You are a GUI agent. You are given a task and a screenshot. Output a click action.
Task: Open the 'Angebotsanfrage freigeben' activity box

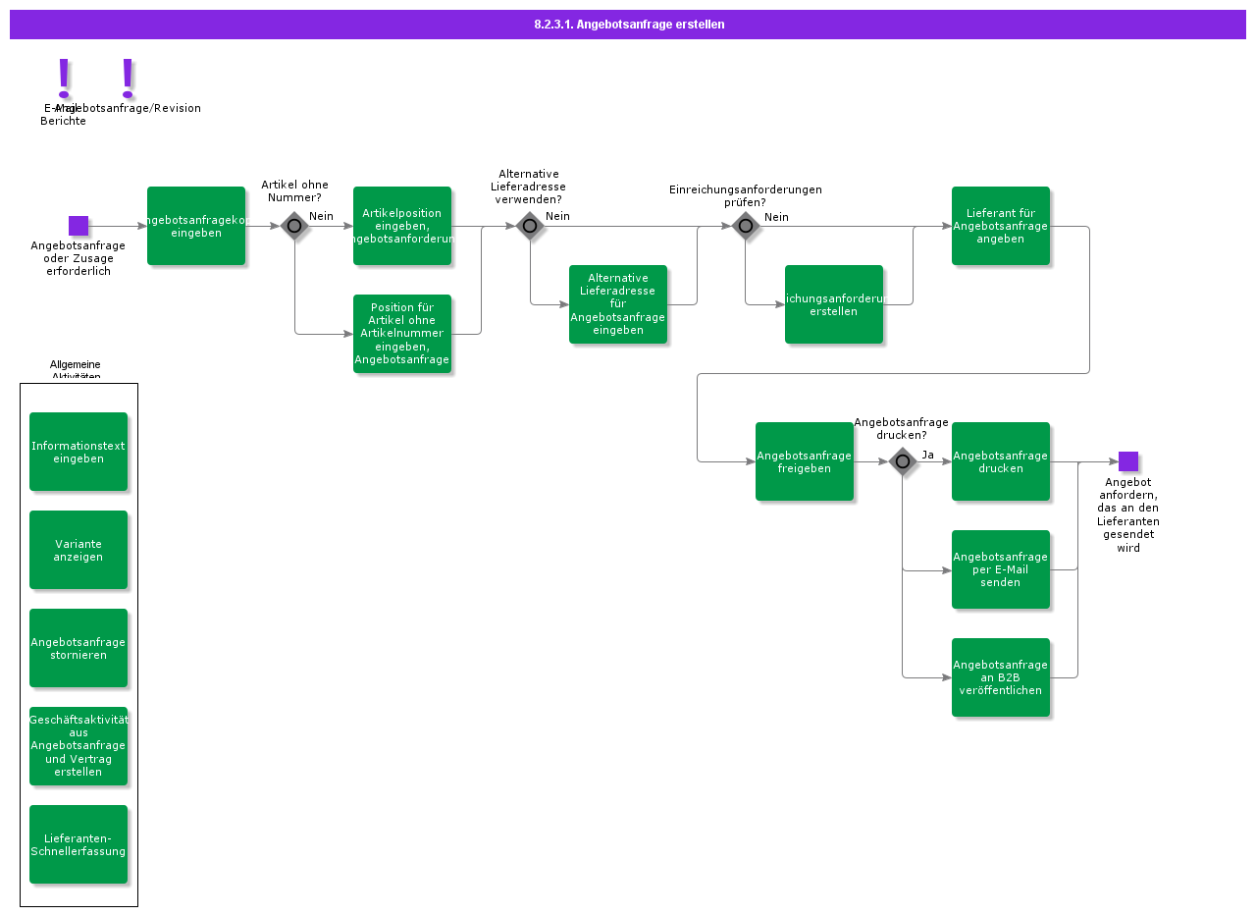coord(805,461)
